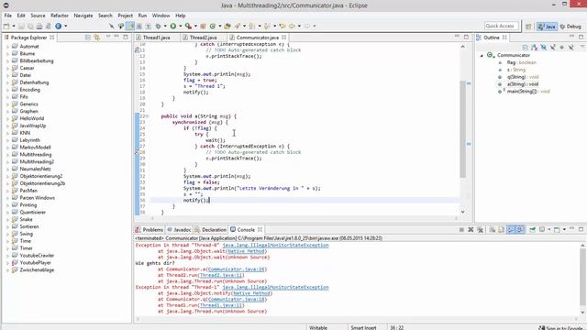The image size is (587, 330).
Task: Expand the Multithreading2 project
Action: (x=7, y=162)
